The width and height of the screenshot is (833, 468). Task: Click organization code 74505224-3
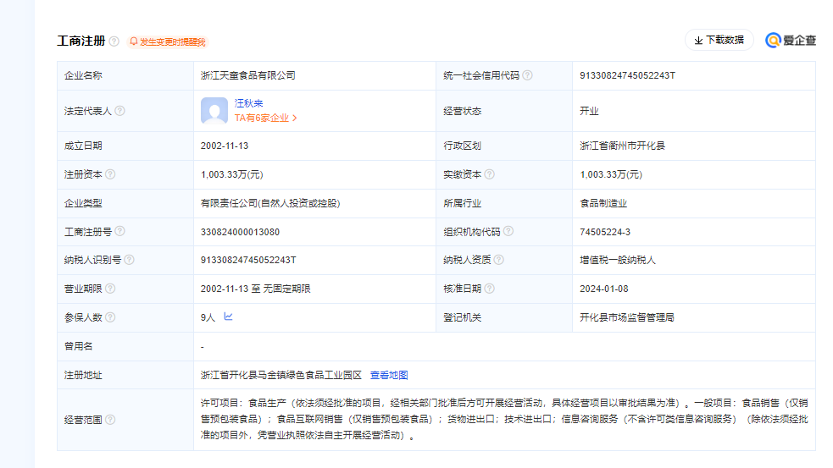click(605, 232)
